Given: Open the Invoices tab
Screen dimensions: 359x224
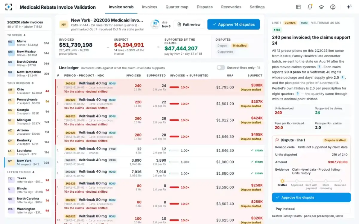Looking at the screenshot, I should tap(150, 7).
